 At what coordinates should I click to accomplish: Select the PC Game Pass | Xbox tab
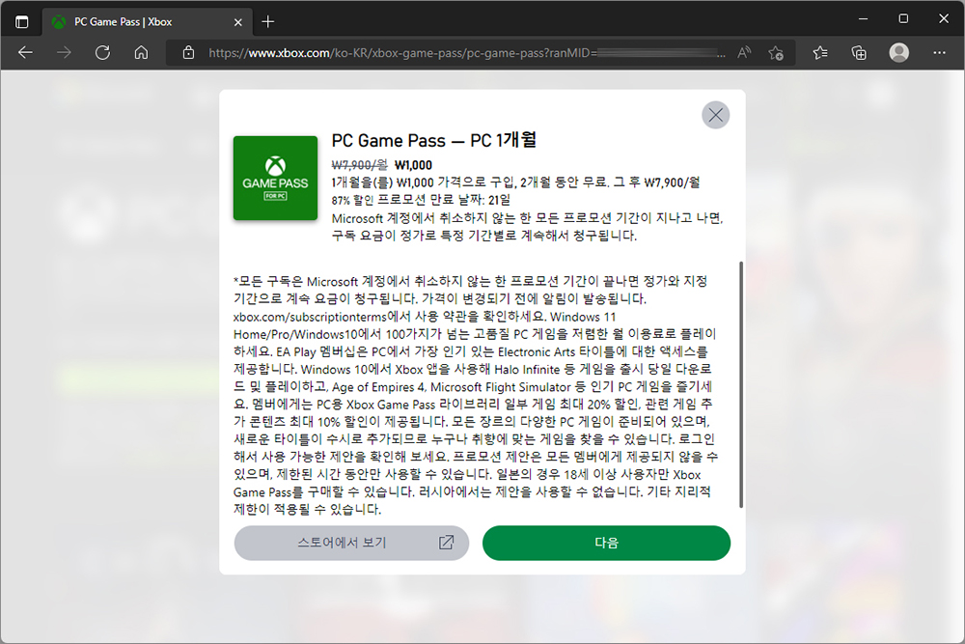click(147, 22)
